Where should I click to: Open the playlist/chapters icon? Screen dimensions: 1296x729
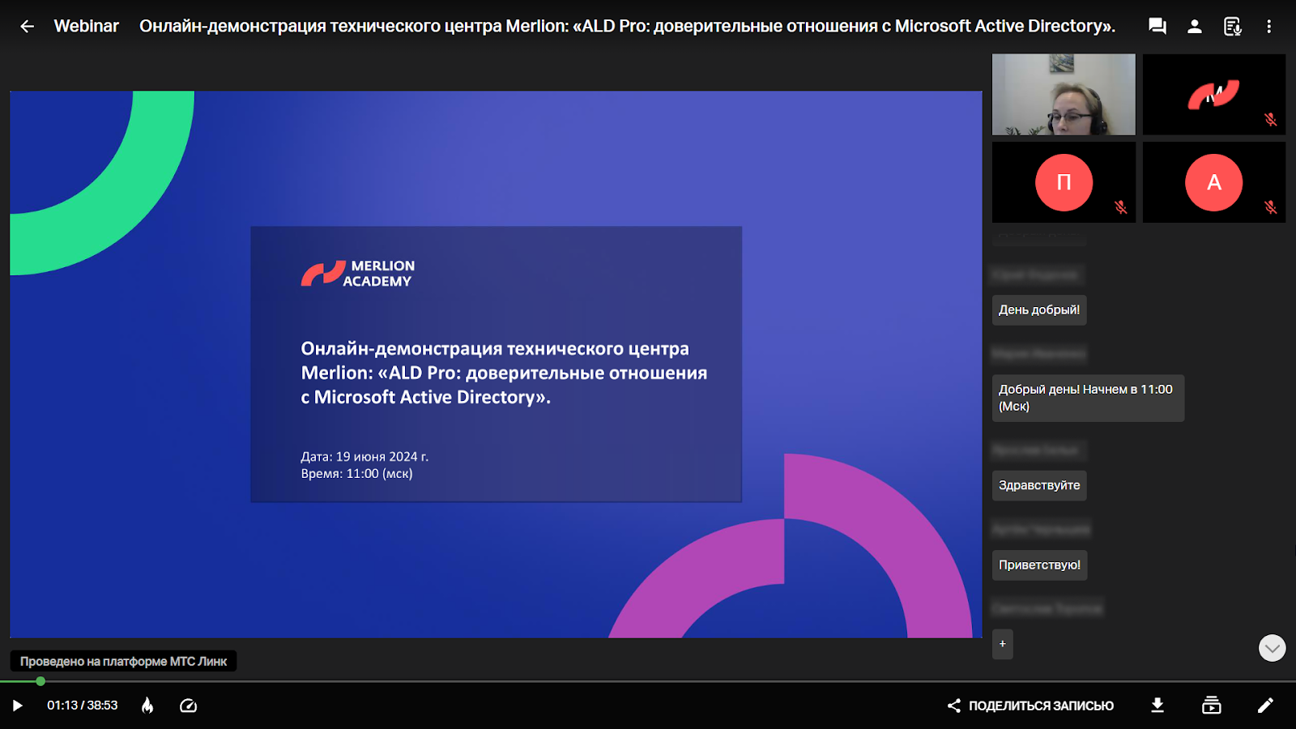point(1212,706)
